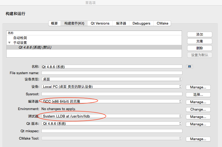Select the 自动检测 tree row

click(94, 38)
